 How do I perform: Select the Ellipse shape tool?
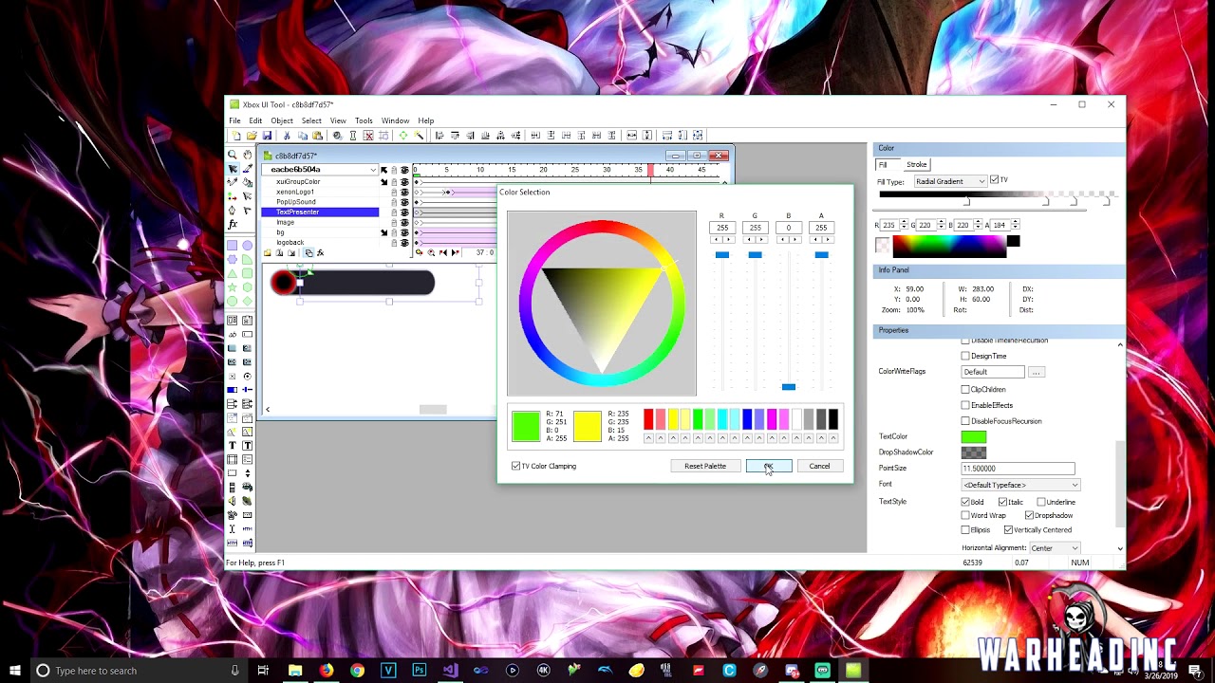pos(248,246)
